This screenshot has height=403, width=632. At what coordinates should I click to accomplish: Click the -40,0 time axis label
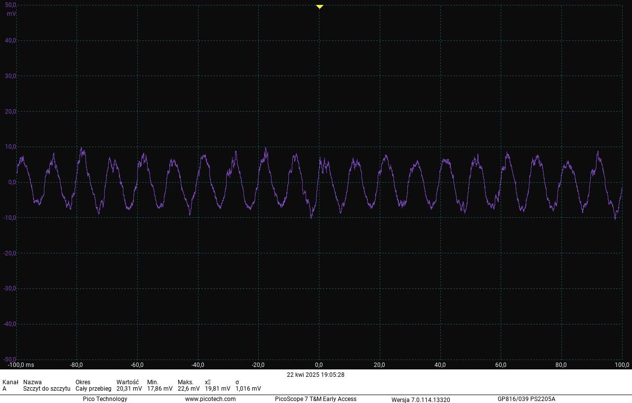[198, 365]
